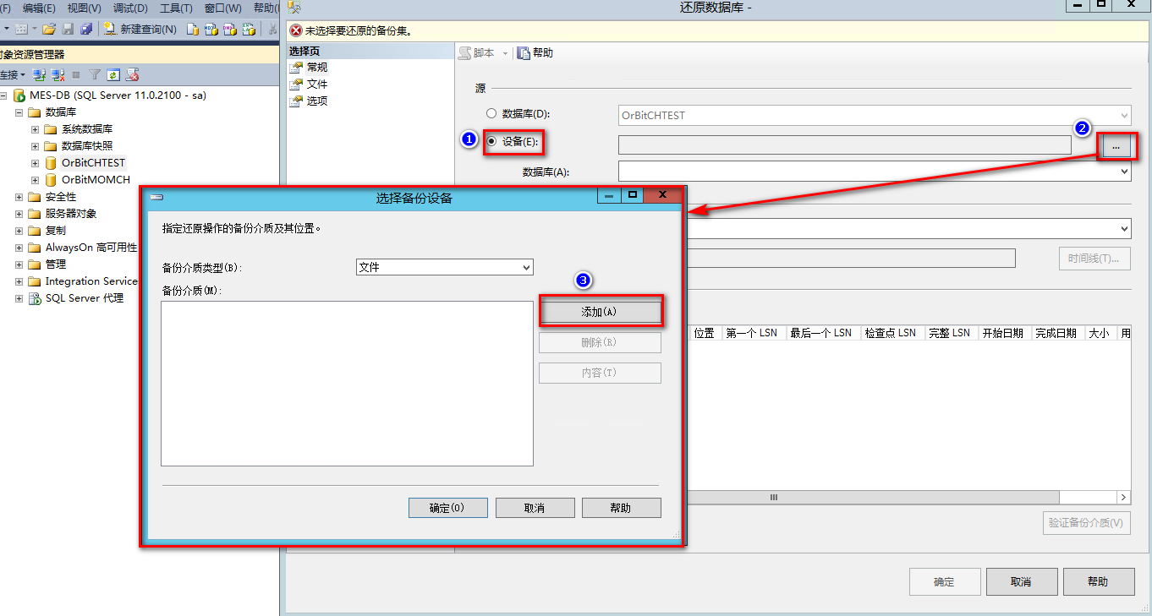Screen dimensions: 1152x616
Task: Refresh the object explorer tree
Action: coord(112,74)
